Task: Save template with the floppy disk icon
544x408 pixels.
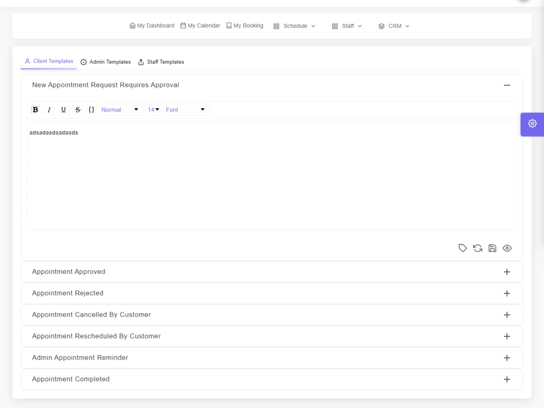Action: point(492,248)
